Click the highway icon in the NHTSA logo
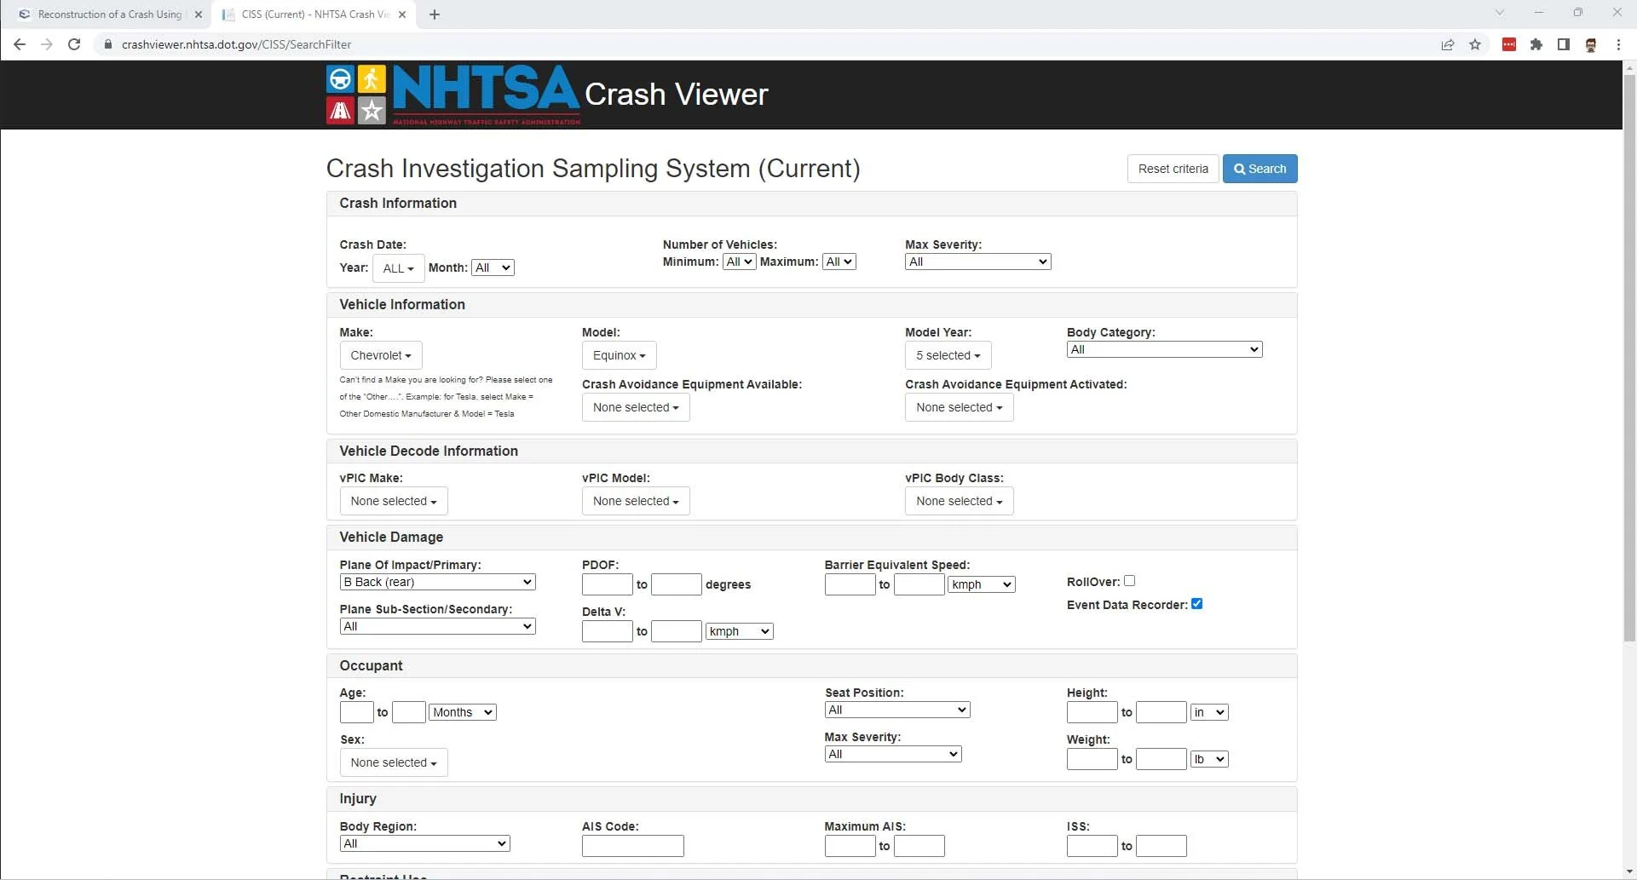 click(x=341, y=111)
